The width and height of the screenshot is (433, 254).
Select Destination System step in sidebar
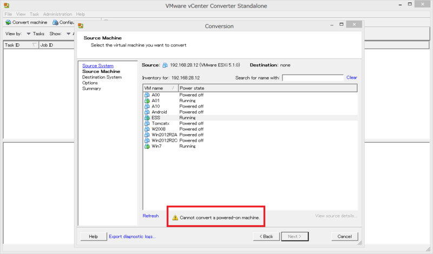(x=102, y=77)
